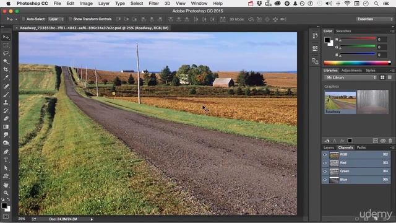Select the Eyedropper tool
This screenshot has height=223, width=396.
point(6,77)
